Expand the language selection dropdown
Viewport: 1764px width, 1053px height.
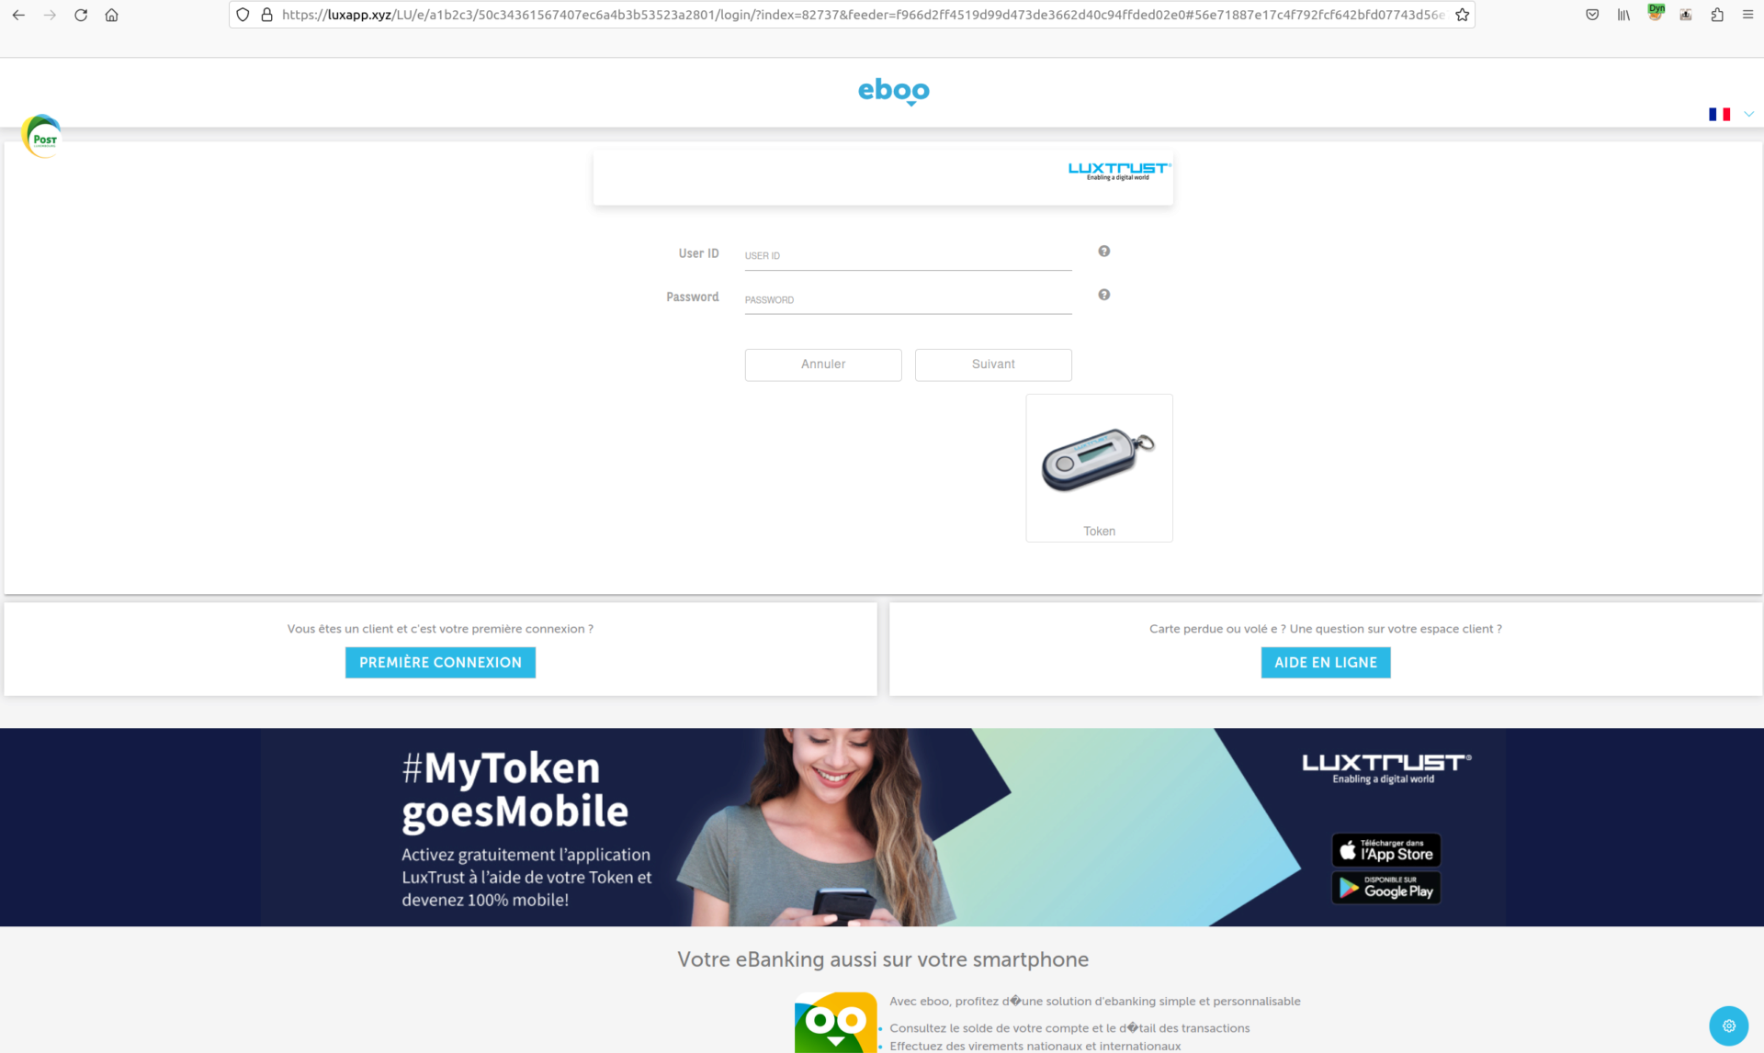pos(1747,114)
